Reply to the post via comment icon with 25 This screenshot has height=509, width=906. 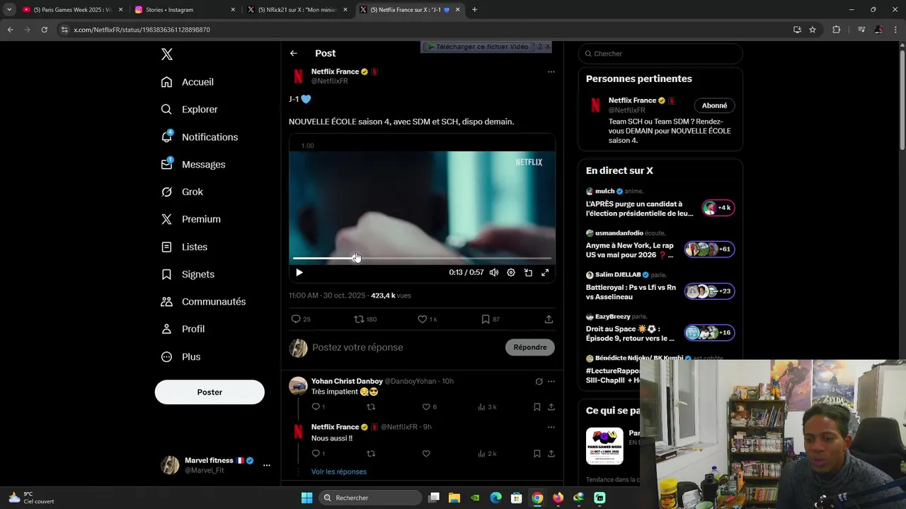301,320
